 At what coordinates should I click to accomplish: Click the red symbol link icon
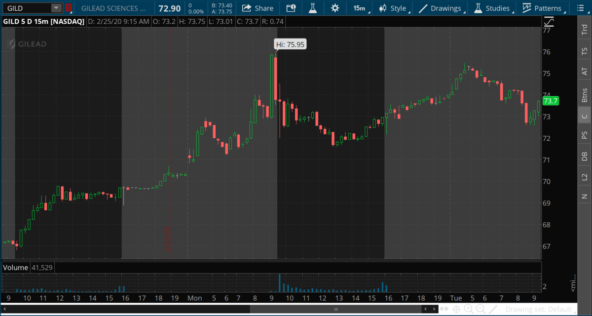69,8
